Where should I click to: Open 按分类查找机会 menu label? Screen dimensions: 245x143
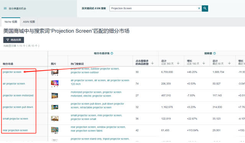(17, 8)
